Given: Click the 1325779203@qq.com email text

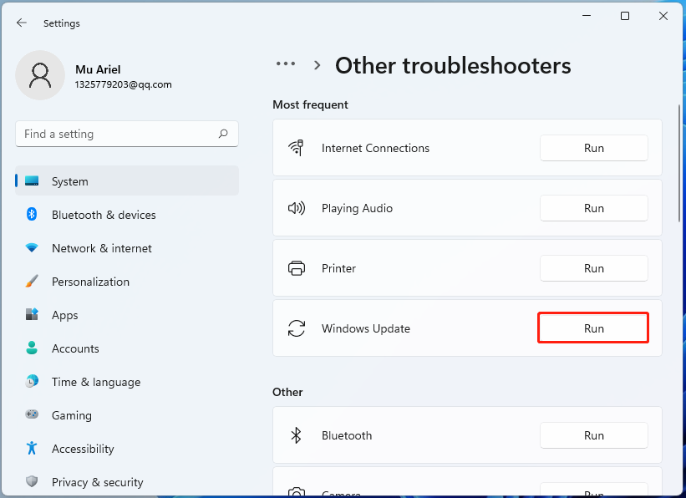Looking at the screenshot, I should pos(123,84).
